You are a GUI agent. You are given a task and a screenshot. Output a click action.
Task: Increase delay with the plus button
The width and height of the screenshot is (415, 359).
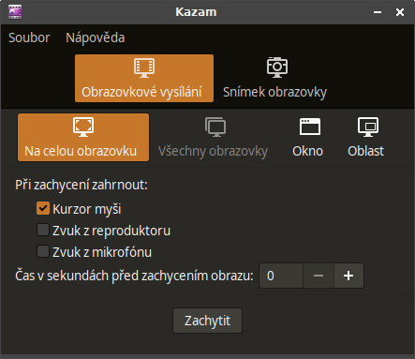(348, 276)
